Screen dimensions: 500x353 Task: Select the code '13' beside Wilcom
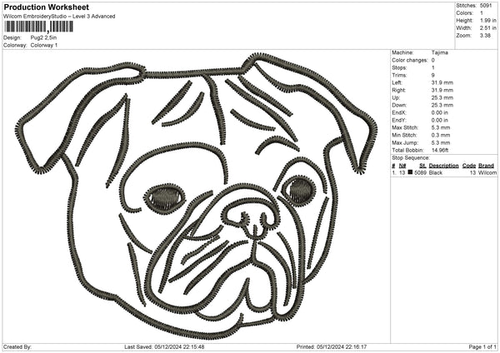(x=472, y=172)
